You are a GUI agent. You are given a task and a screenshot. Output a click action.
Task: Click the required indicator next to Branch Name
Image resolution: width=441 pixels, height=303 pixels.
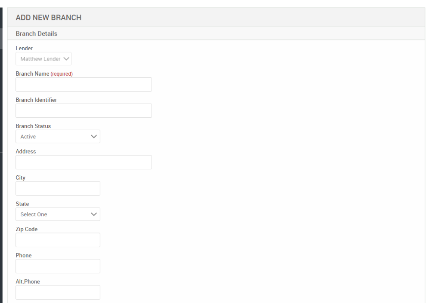pos(61,73)
